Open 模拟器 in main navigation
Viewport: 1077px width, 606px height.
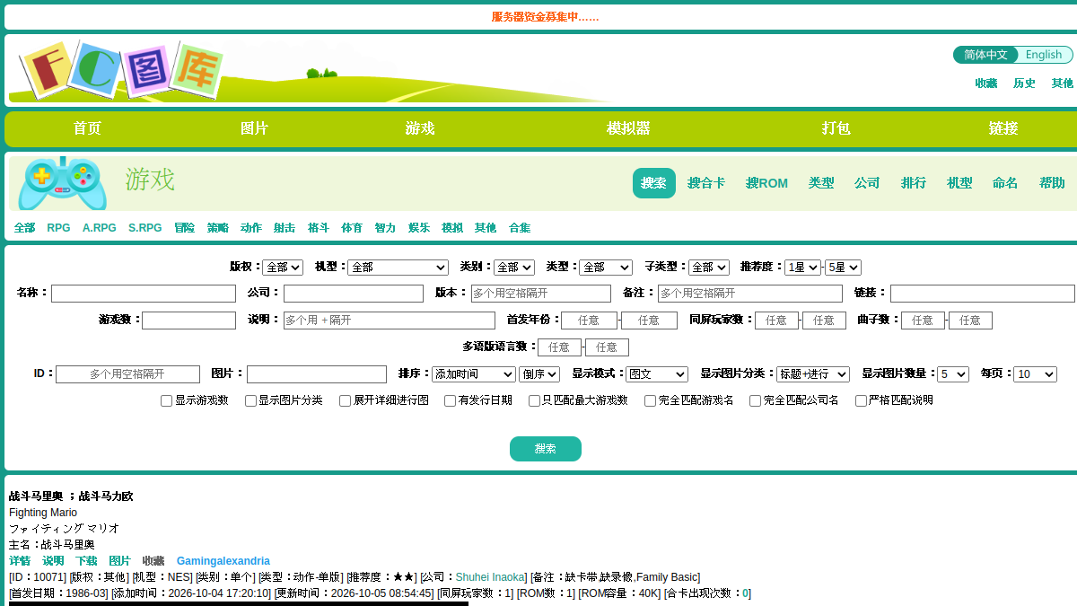(628, 128)
